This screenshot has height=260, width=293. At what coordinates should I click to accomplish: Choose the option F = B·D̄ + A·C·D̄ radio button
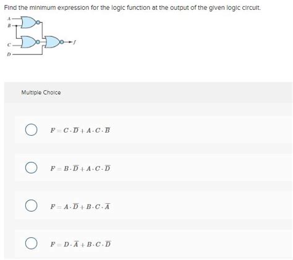(x=31, y=167)
